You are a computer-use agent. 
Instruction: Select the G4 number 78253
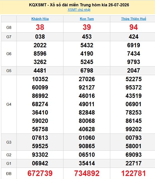(x=134, y=113)
